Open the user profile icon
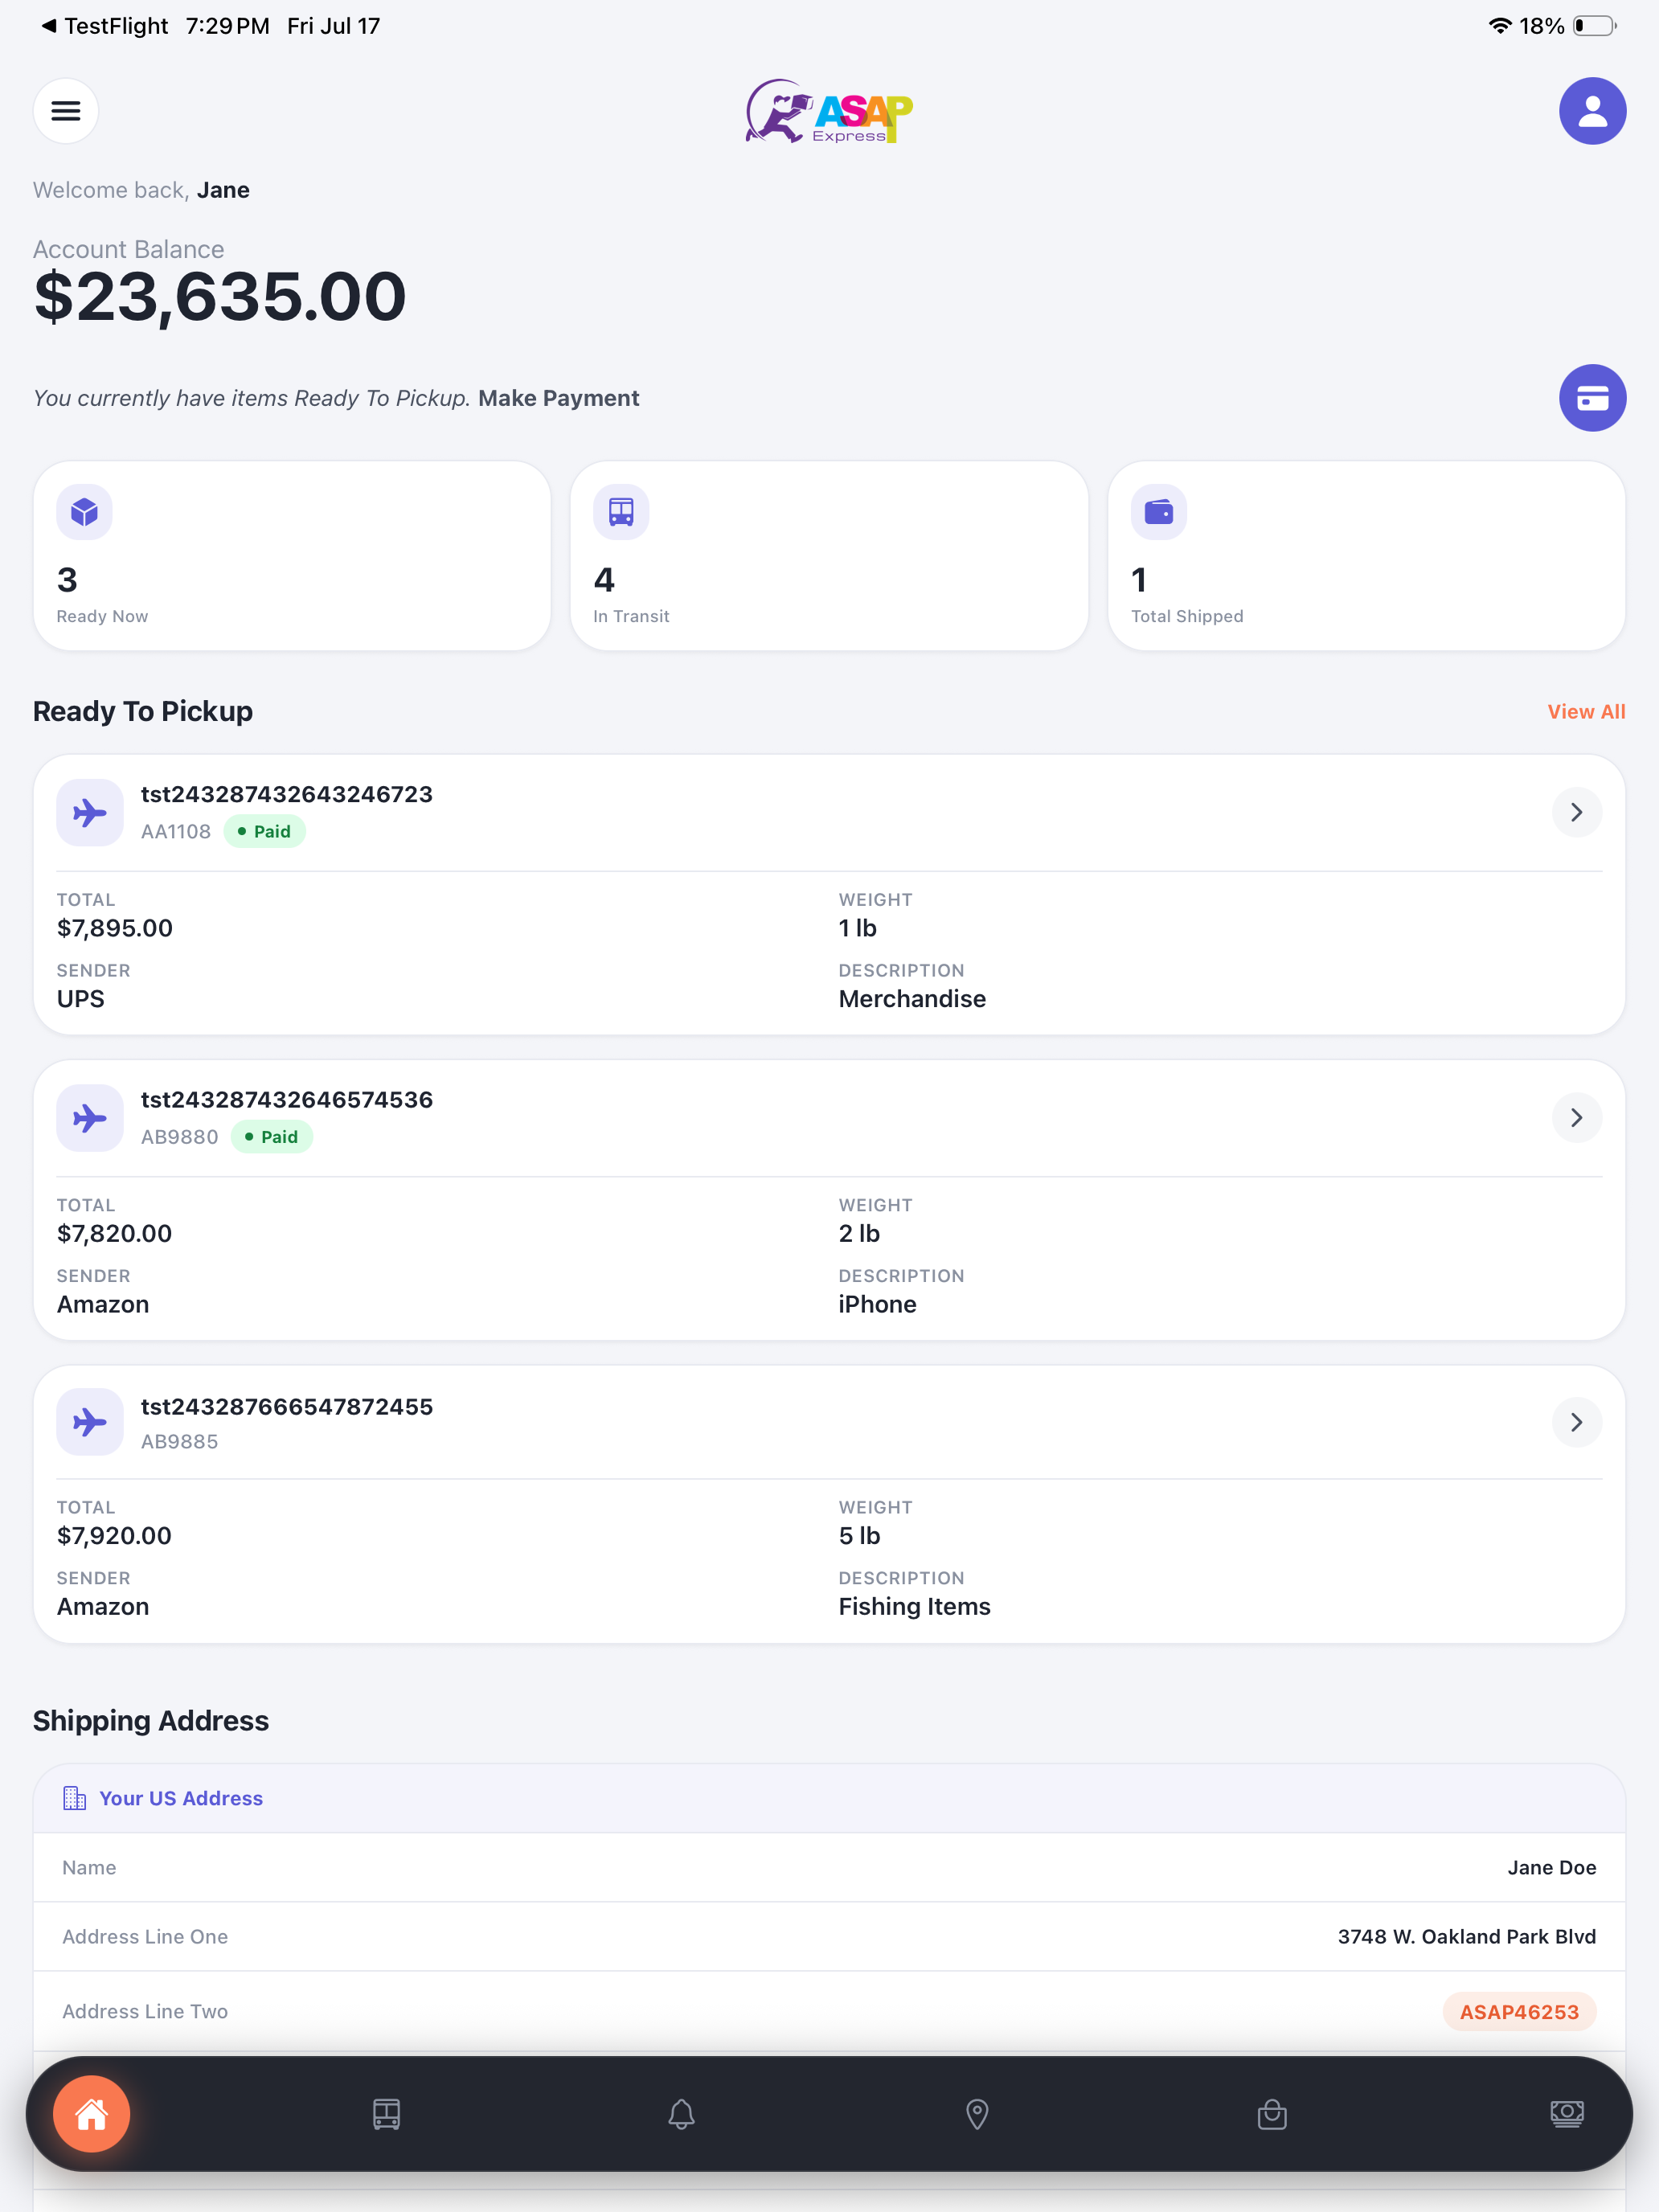The height and width of the screenshot is (2212, 1659). click(1592, 111)
